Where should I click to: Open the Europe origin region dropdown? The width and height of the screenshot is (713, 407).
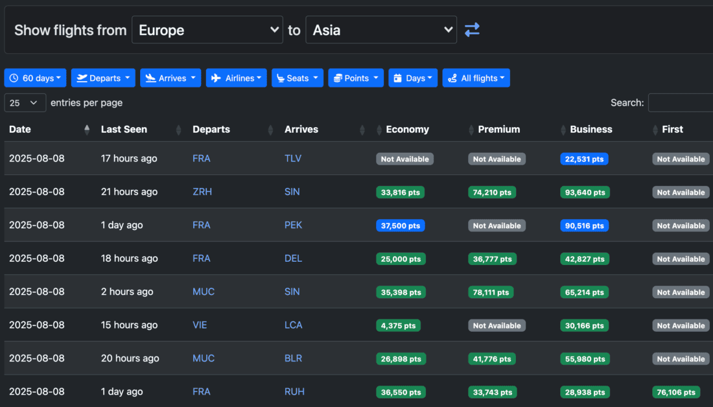click(x=207, y=30)
